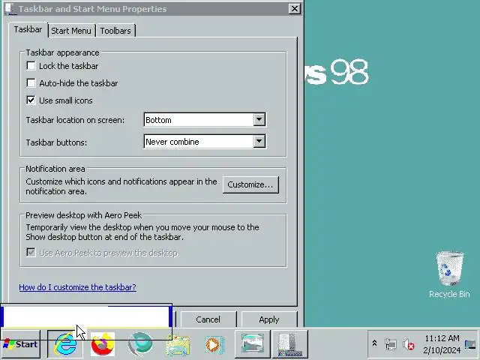
Task: Click the muted volume tray icon
Action: click(408, 344)
